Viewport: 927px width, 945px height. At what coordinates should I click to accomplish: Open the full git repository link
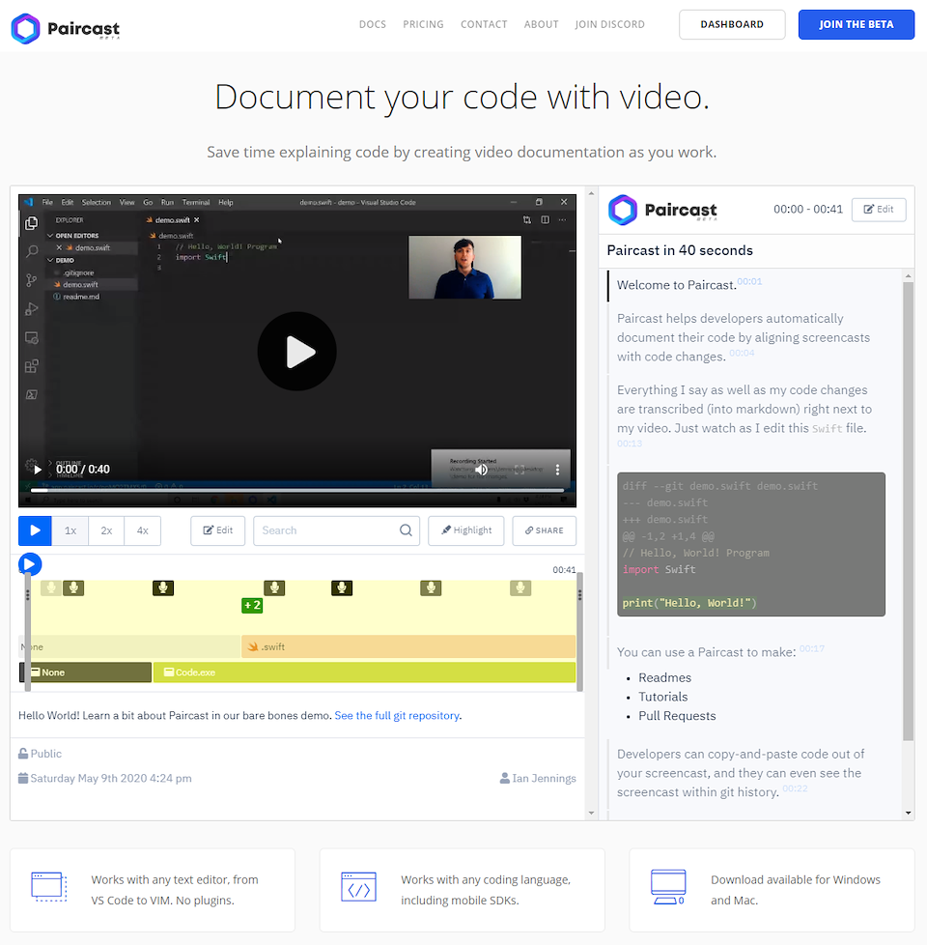(397, 716)
